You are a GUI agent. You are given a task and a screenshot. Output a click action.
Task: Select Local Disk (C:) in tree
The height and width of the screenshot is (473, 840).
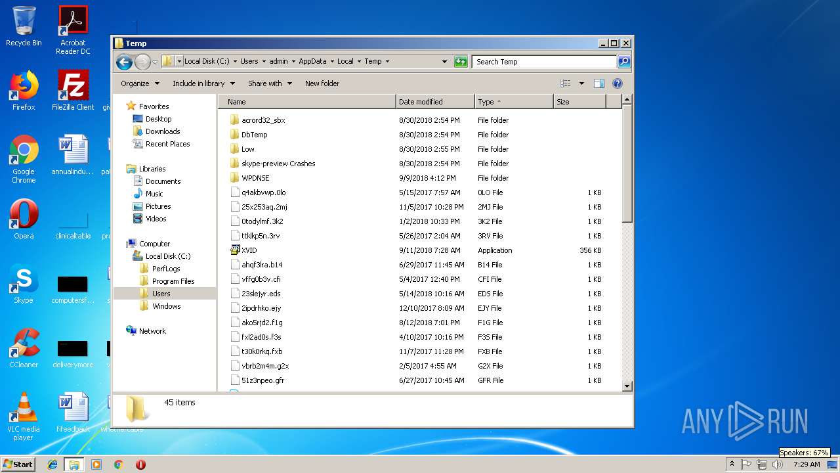coord(168,256)
